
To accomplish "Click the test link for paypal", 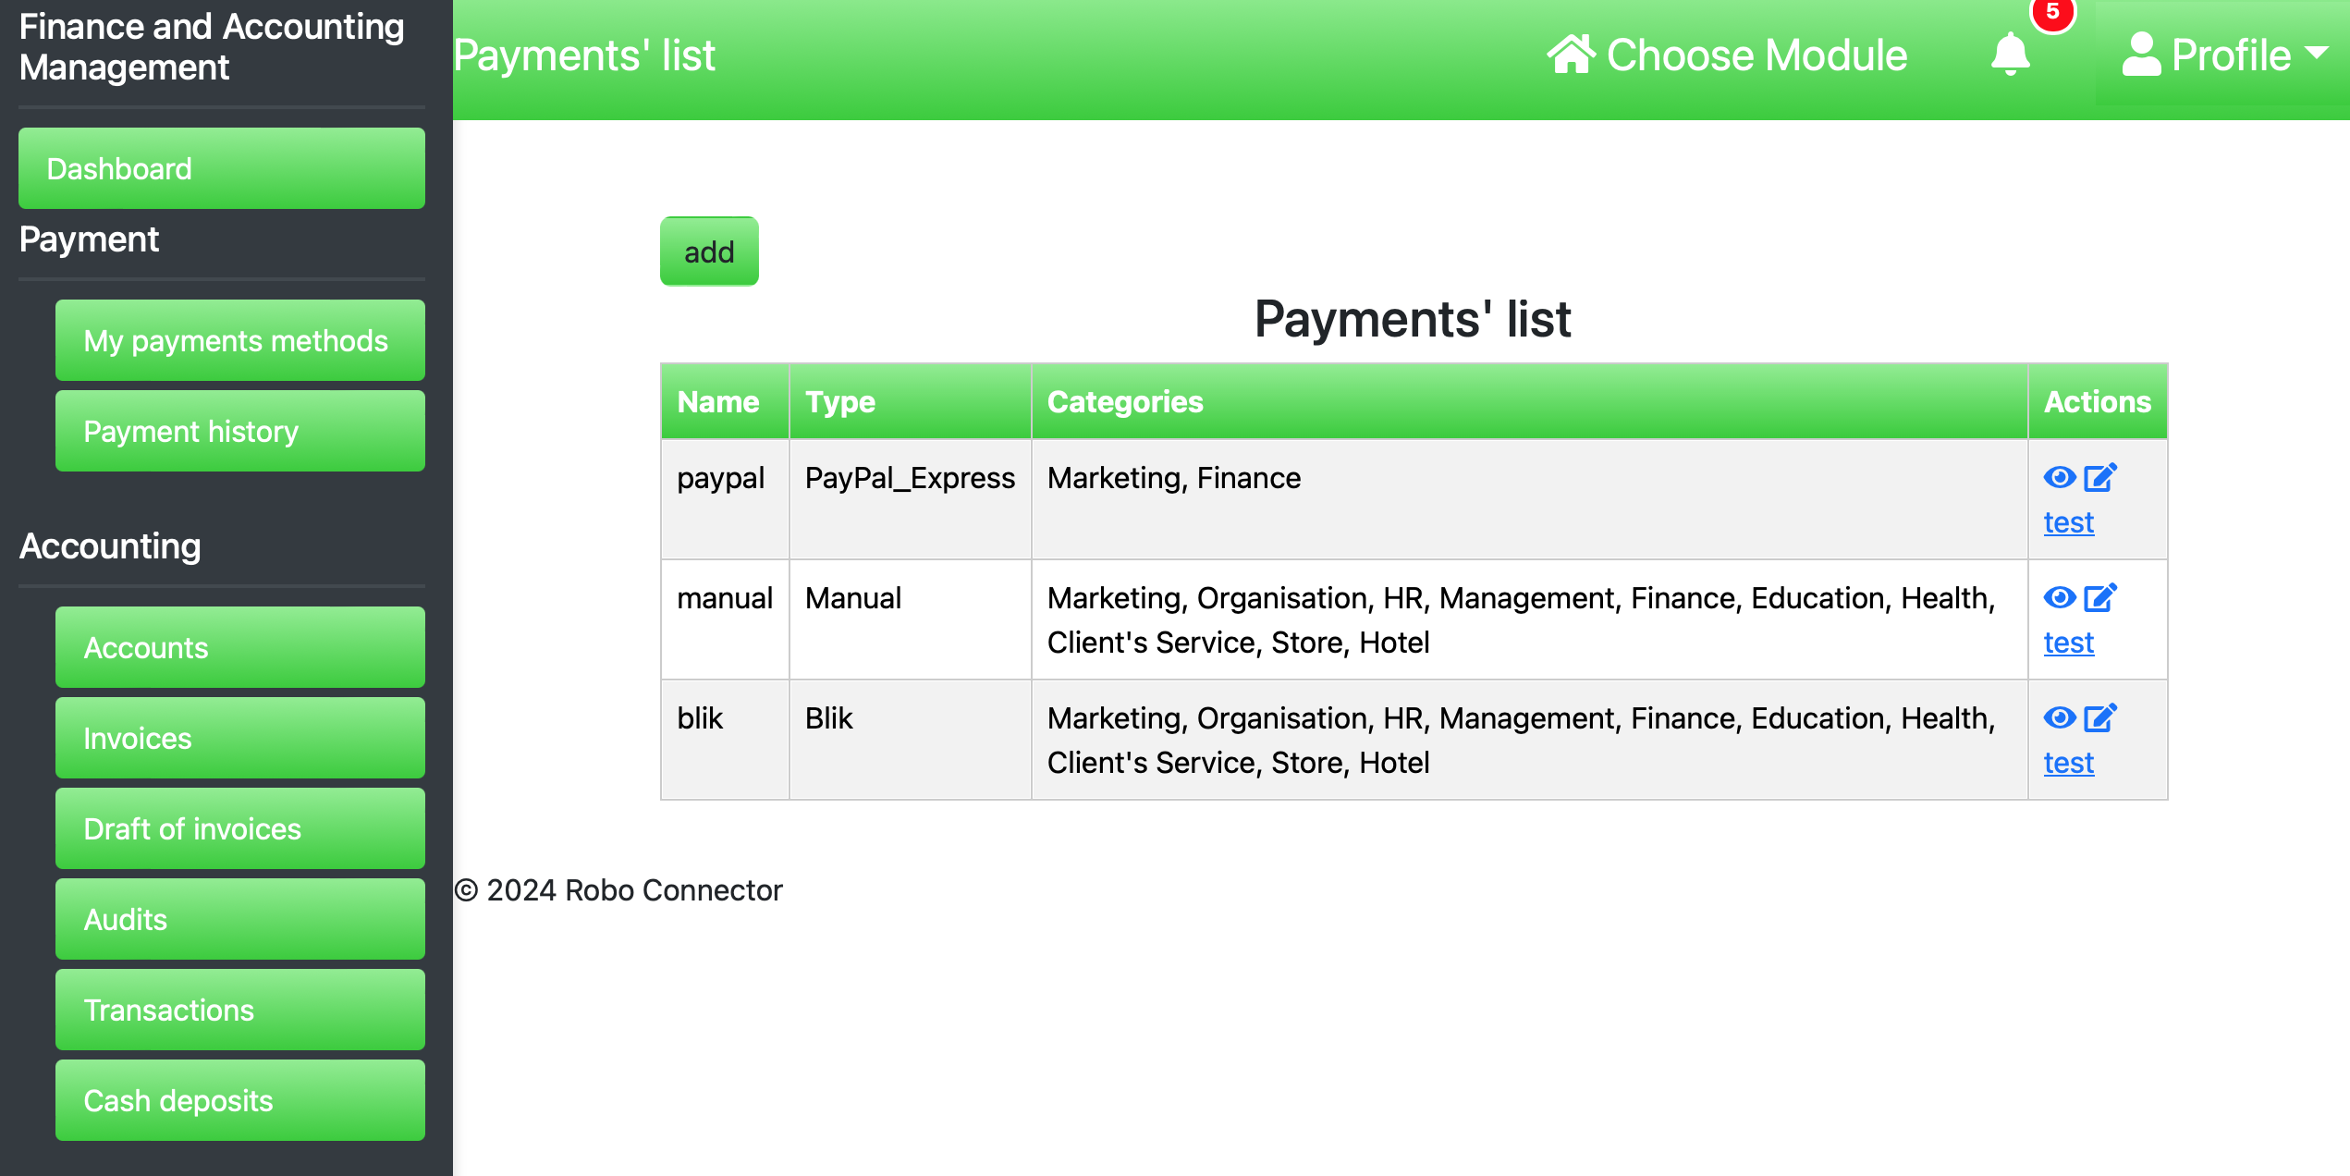I will (2068, 522).
